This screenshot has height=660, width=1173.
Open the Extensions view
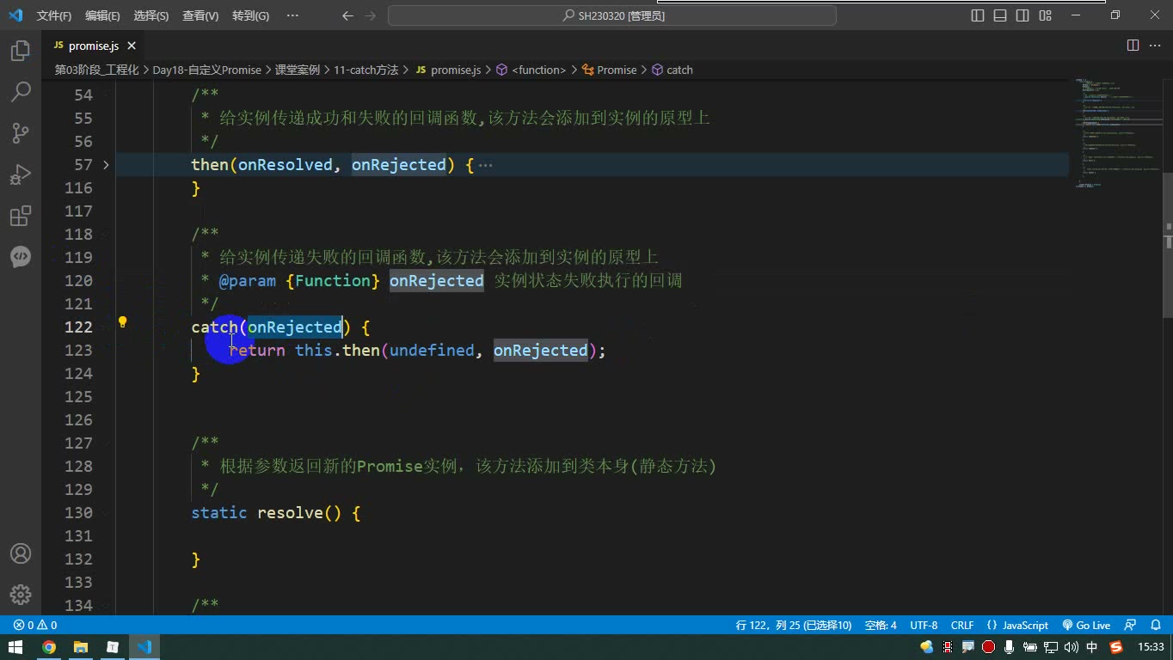click(x=21, y=216)
